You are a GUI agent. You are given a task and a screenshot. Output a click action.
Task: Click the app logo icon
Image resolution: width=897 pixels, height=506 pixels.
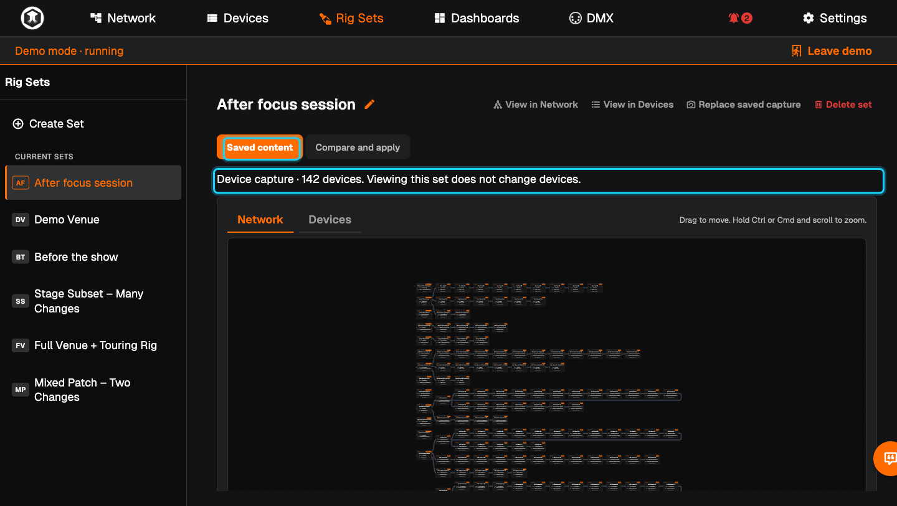32,18
